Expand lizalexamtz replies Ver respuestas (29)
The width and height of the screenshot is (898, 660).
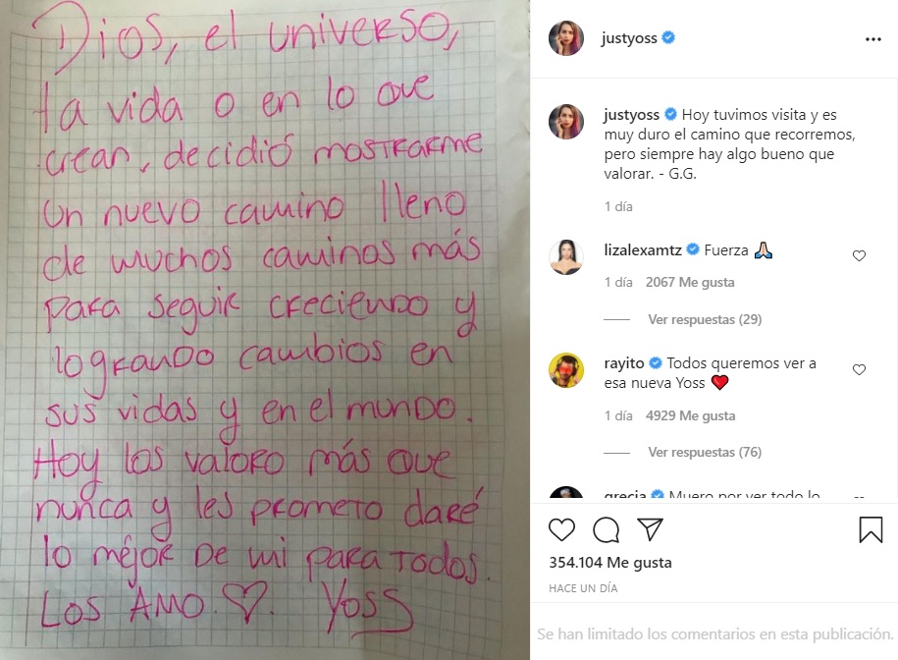705,320
